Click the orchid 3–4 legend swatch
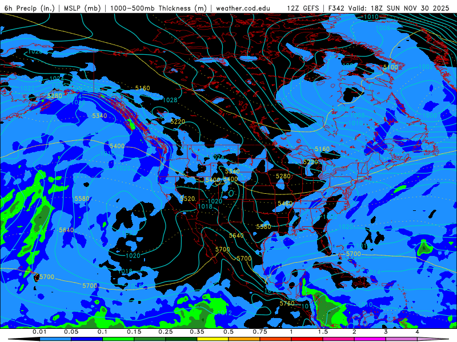 pyautogui.click(x=402, y=339)
